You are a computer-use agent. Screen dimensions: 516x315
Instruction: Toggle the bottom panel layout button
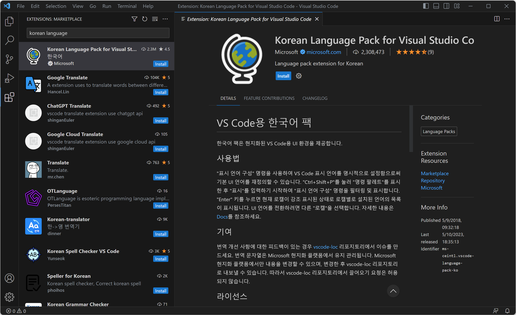[436, 6]
